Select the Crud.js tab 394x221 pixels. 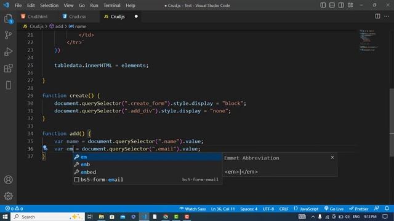tap(118, 17)
